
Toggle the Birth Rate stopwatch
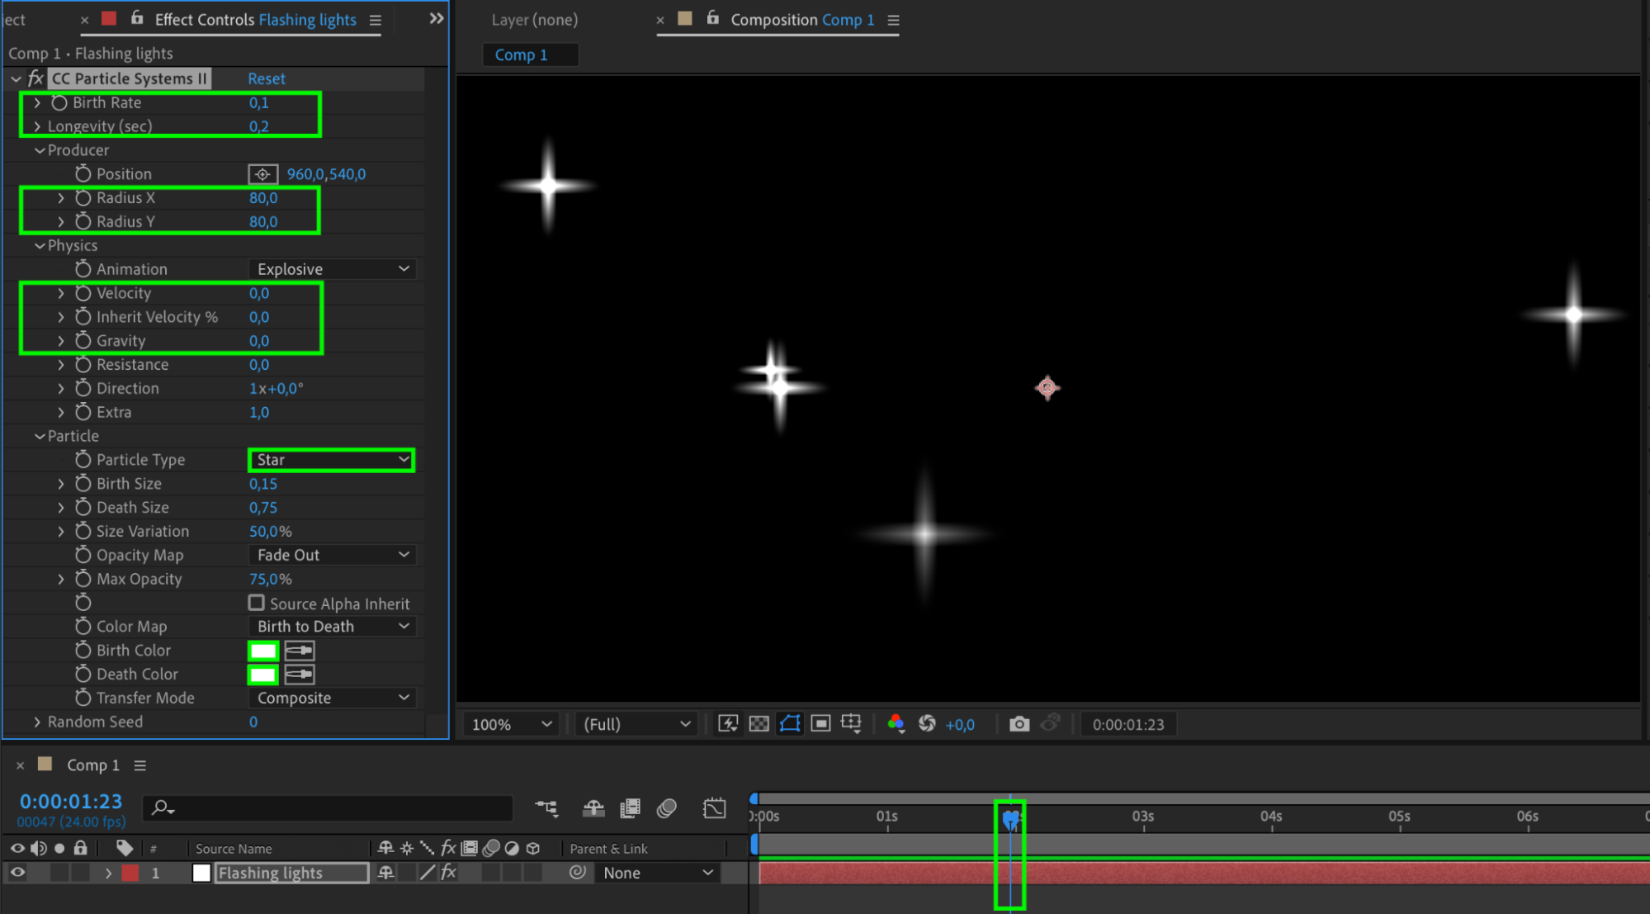(x=59, y=102)
